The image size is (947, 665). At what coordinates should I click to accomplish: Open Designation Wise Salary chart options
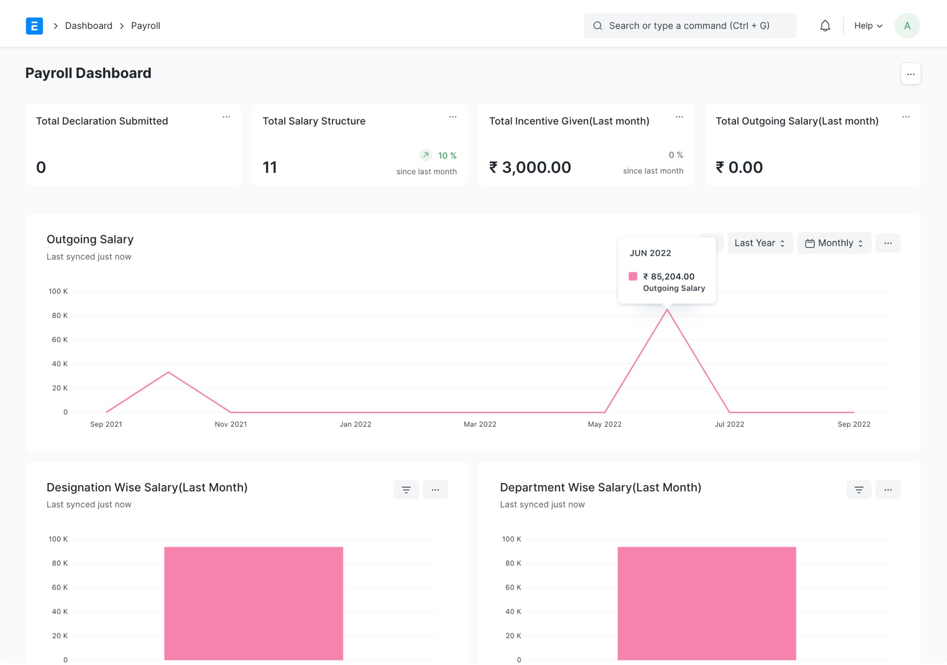(x=435, y=489)
